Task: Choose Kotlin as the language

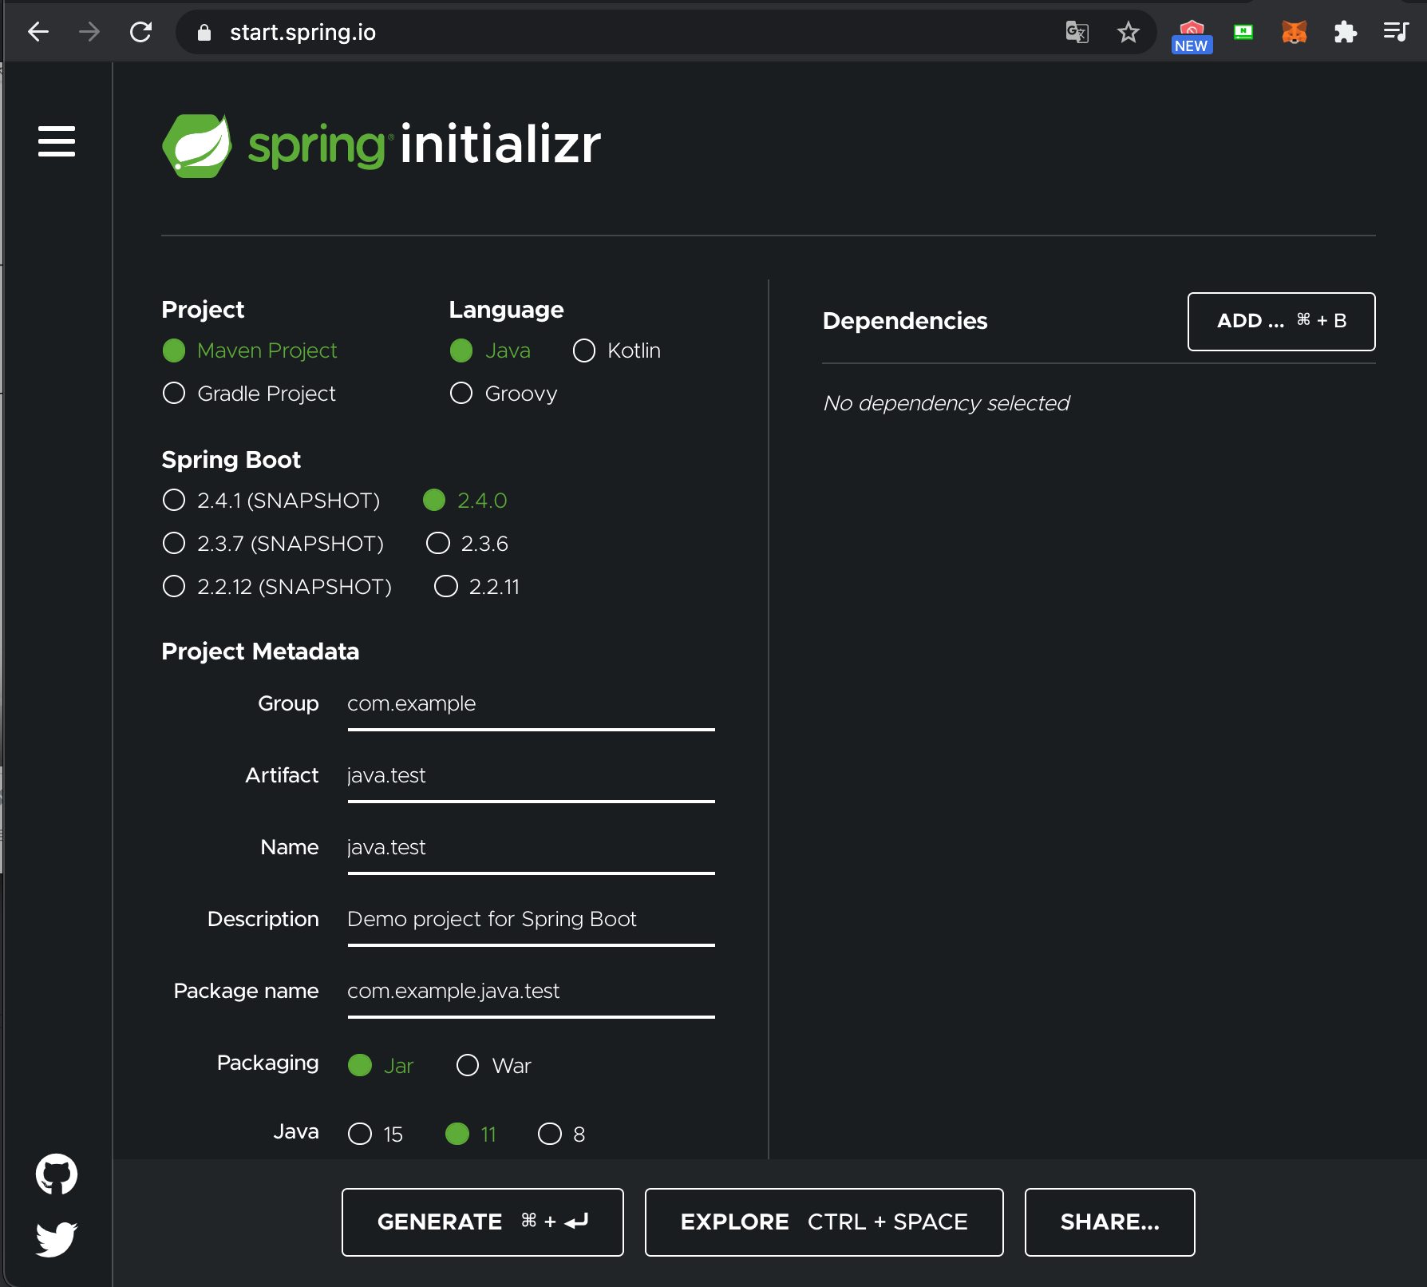Action: click(x=617, y=350)
